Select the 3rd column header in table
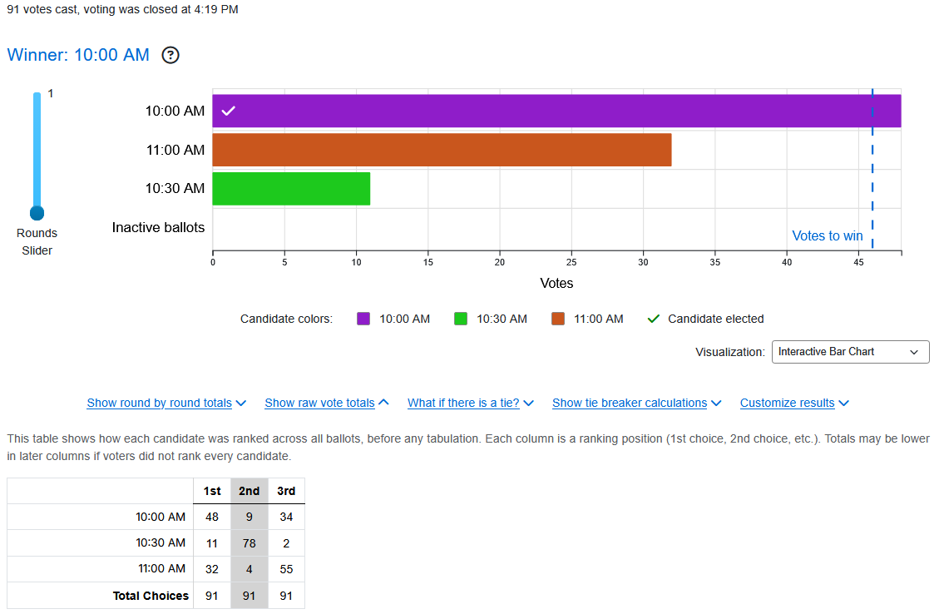 point(286,491)
